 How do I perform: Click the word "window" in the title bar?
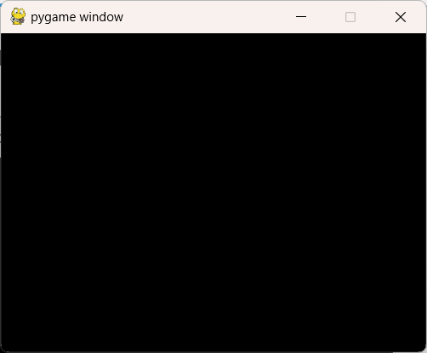(x=101, y=17)
